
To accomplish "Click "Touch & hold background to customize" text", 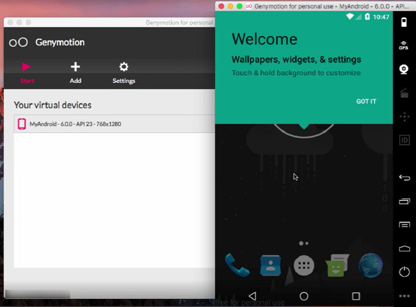I will [296, 73].
